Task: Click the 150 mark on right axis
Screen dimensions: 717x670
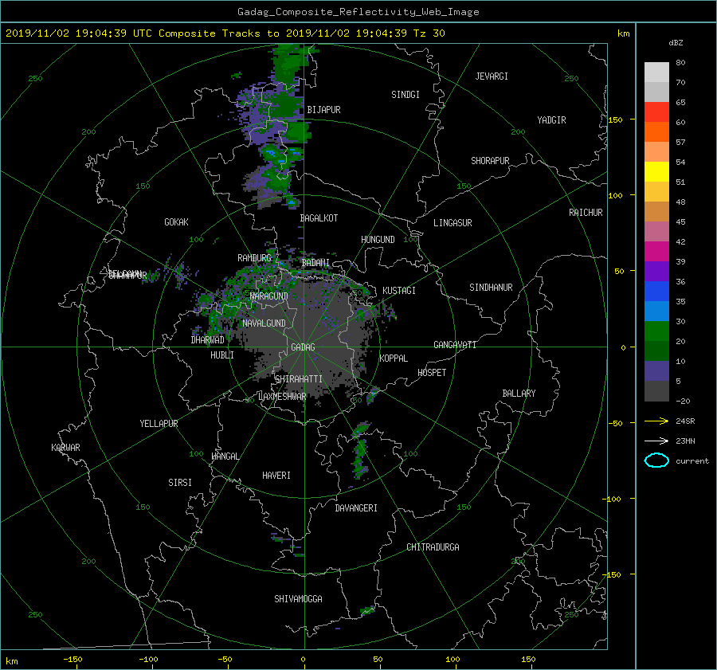Action: 616,120
